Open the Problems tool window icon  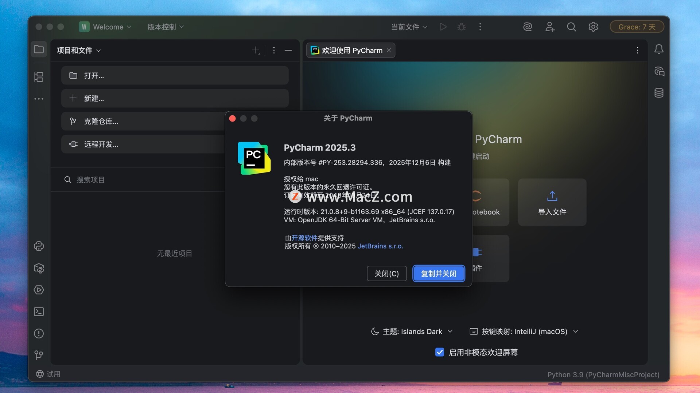(39, 334)
